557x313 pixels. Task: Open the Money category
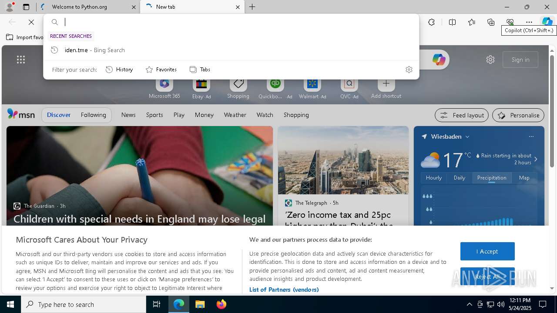[x=204, y=115]
